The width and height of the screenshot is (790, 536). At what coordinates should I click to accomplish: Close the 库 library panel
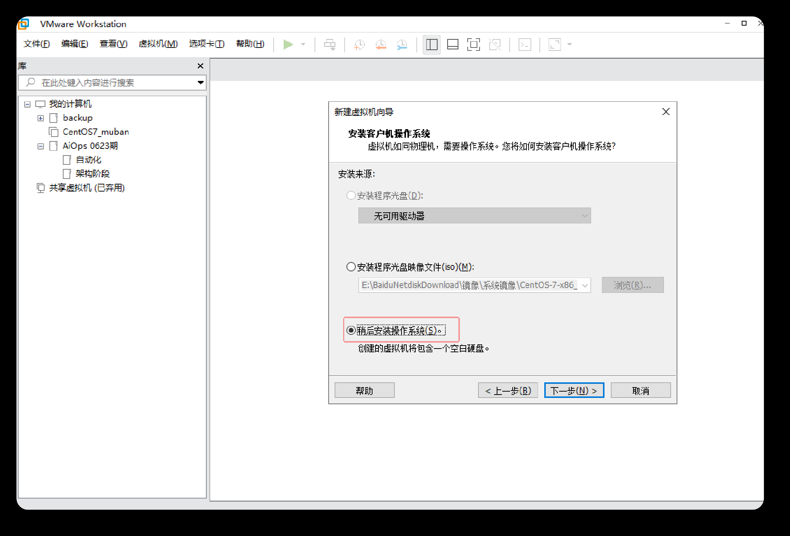tap(200, 66)
